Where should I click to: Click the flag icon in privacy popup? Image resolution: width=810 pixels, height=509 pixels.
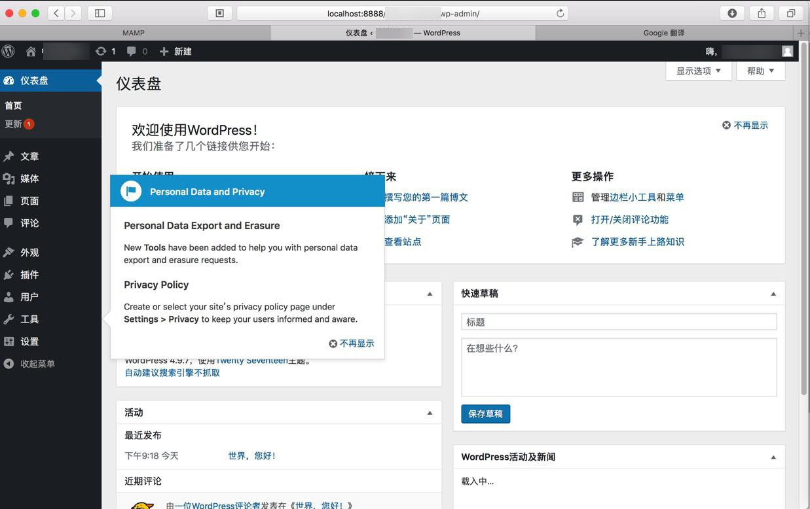[x=131, y=191]
